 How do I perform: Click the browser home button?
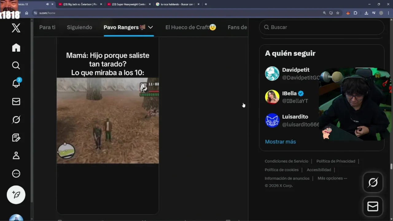click(27, 13)
